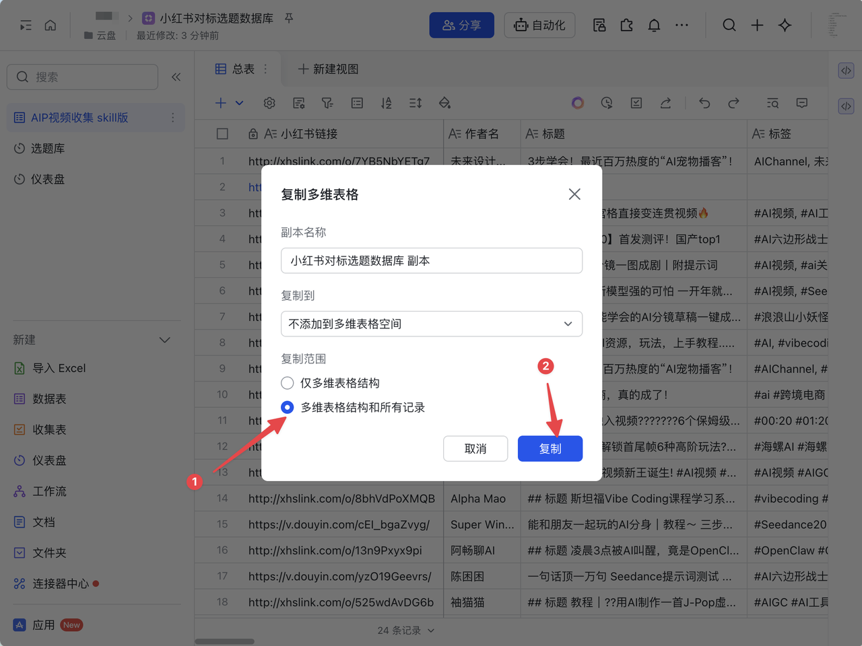
Task: Create a new 工作流
Action: [40, 491]
